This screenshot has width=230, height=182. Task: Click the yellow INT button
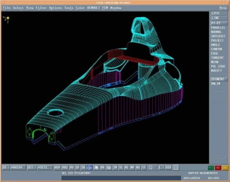225,168
